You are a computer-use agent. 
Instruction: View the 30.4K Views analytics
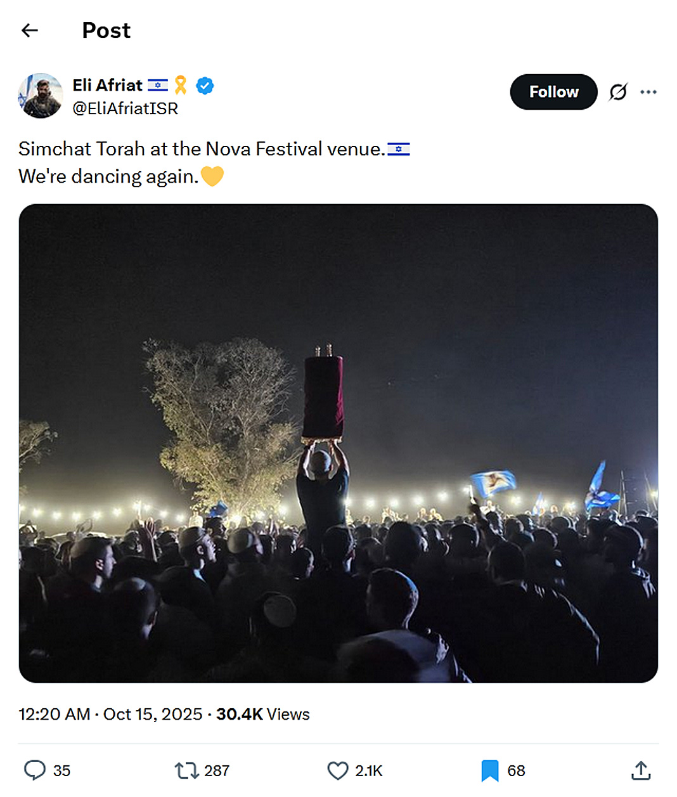[263, 714]
